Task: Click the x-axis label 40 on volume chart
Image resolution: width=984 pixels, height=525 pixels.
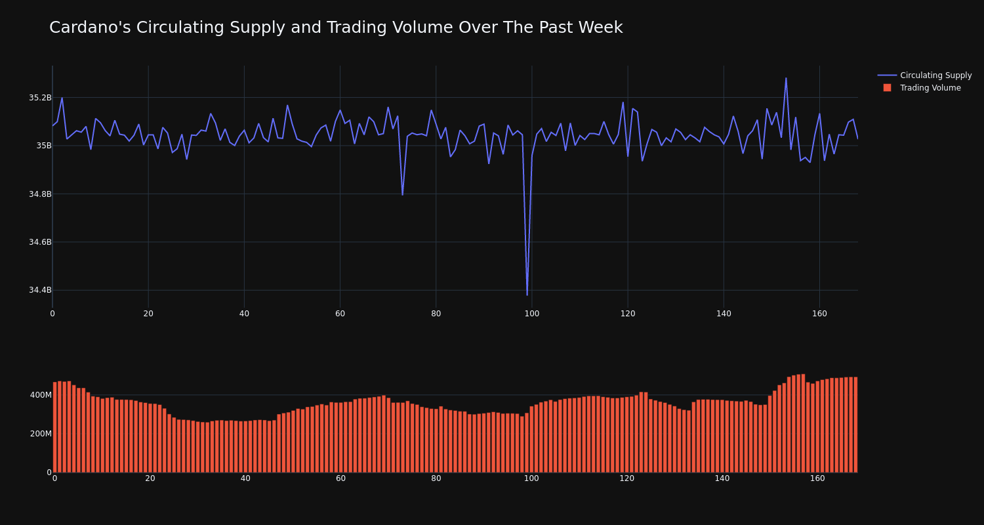Action: point(245,478)
